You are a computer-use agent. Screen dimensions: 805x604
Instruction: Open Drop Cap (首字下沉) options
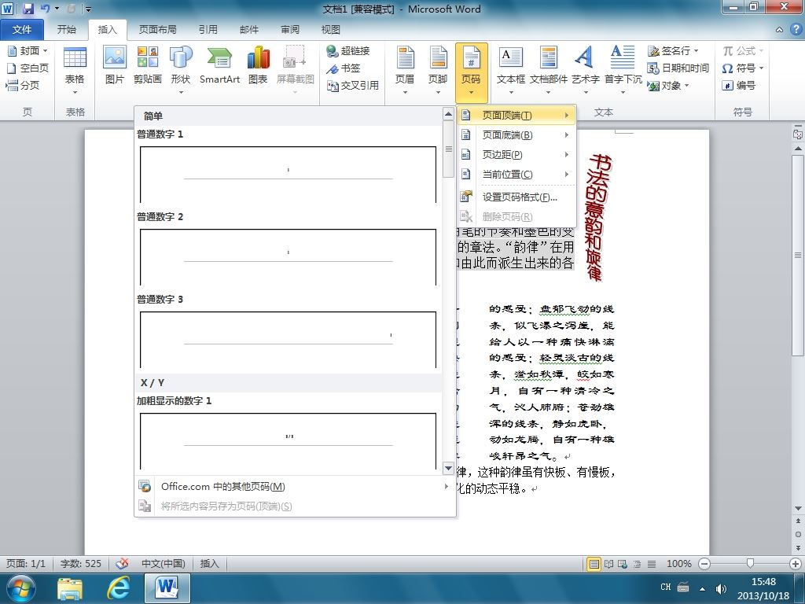tap(623, 71)
